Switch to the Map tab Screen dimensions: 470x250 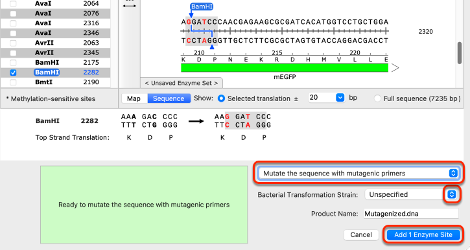click(x=134, y=98)
